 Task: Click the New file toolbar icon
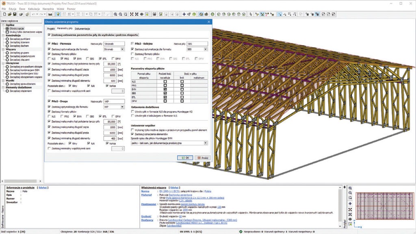pyautogui.click(x=4, y=14)
